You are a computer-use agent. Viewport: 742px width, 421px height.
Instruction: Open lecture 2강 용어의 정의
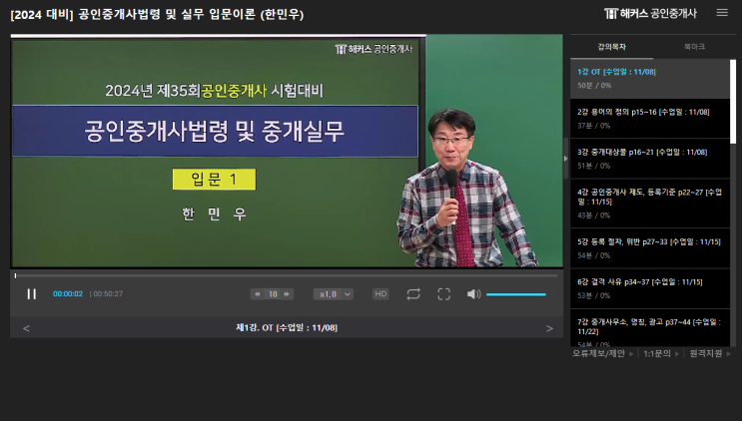point(650,119)
